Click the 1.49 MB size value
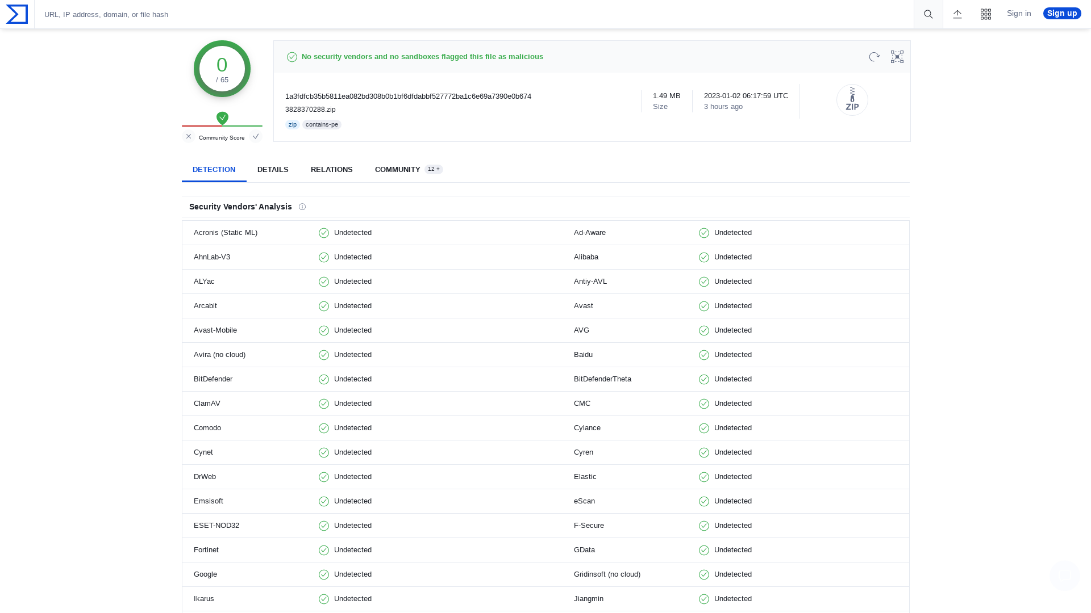This screenshot has height=613, width=1091. pos(667,96)
